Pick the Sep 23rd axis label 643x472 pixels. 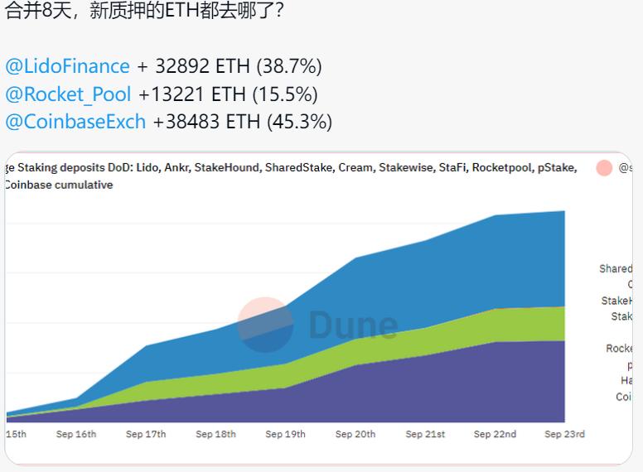point(564,434)
